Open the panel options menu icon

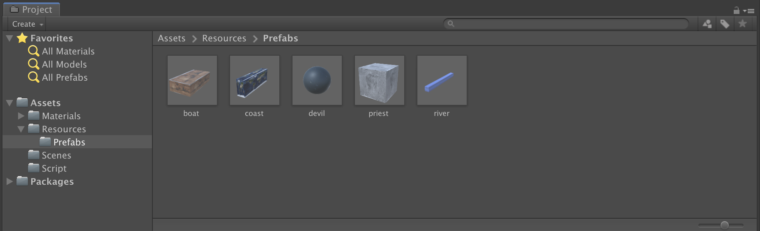pos(748,11)
